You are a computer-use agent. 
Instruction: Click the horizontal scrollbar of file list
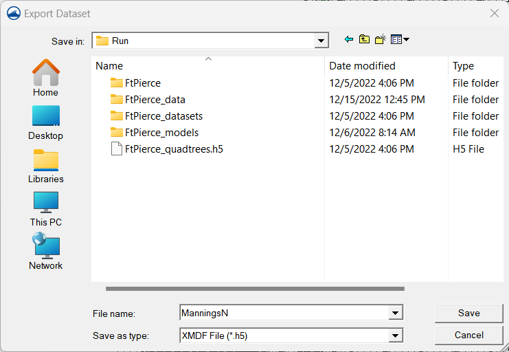click(x=255, y=289)
